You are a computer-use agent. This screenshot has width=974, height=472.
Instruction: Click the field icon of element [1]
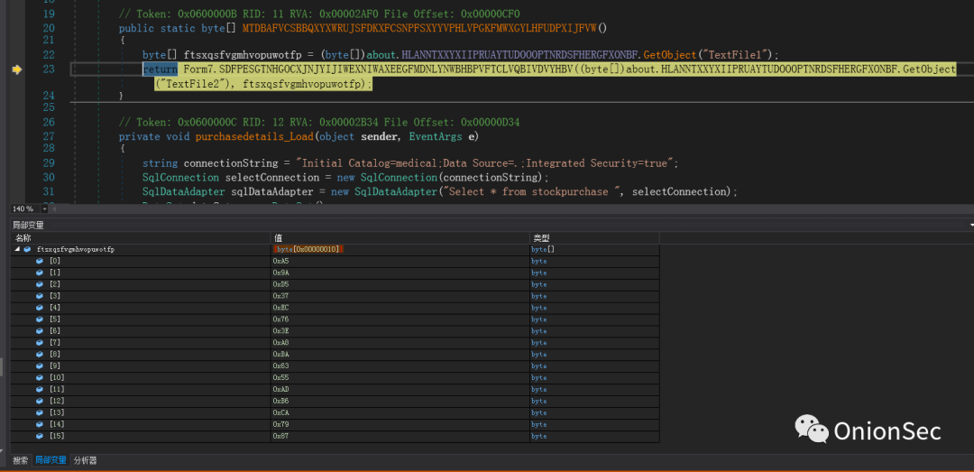[40, 273]
